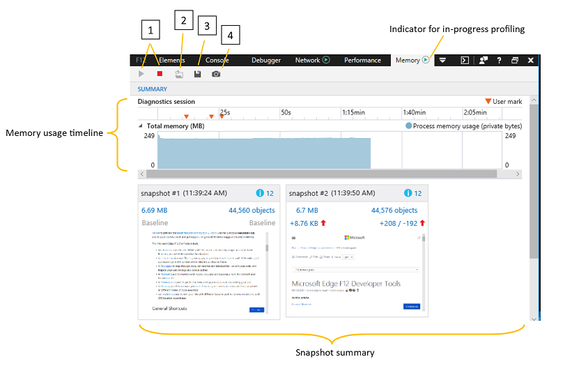The height and width of the screenshot is (373, 572).
Task: Click the Memory in-progress profiling indicator
Action: click(x=426, y=60)
